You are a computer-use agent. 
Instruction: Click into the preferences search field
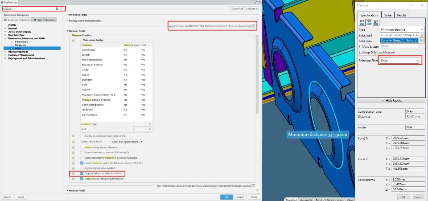coord(29,9)
